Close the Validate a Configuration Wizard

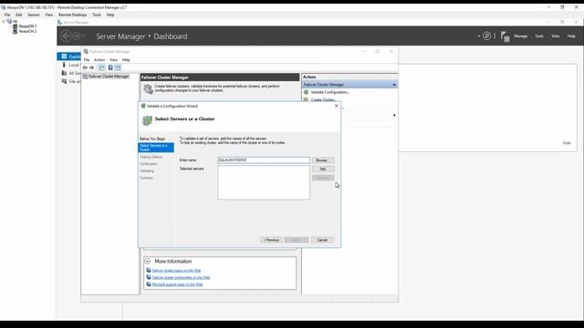337,106
